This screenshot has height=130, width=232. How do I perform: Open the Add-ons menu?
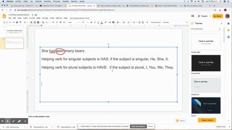point(59,18)
